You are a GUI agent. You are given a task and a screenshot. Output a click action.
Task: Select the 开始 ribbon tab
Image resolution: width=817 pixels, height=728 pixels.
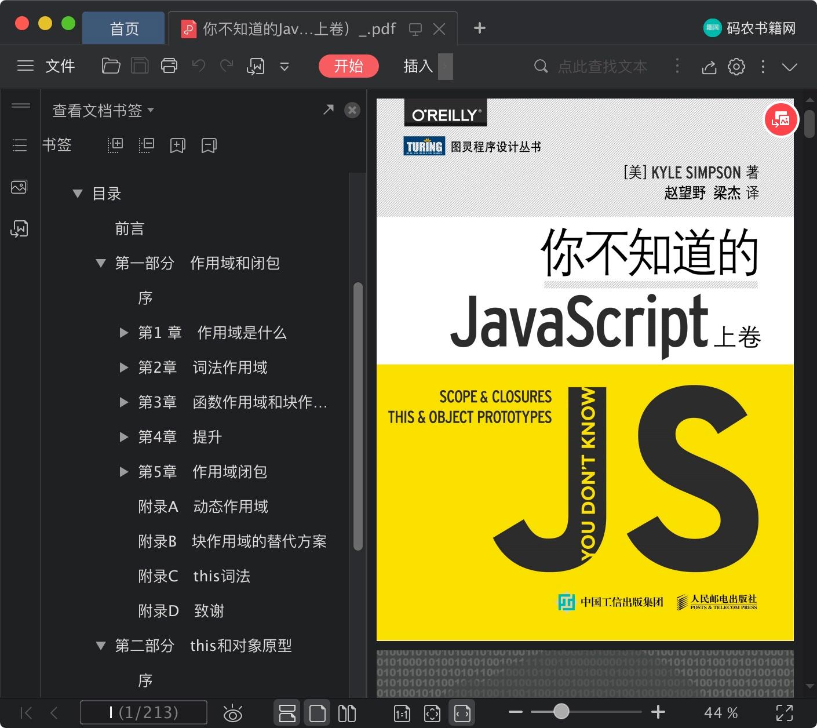pos(348,66)
